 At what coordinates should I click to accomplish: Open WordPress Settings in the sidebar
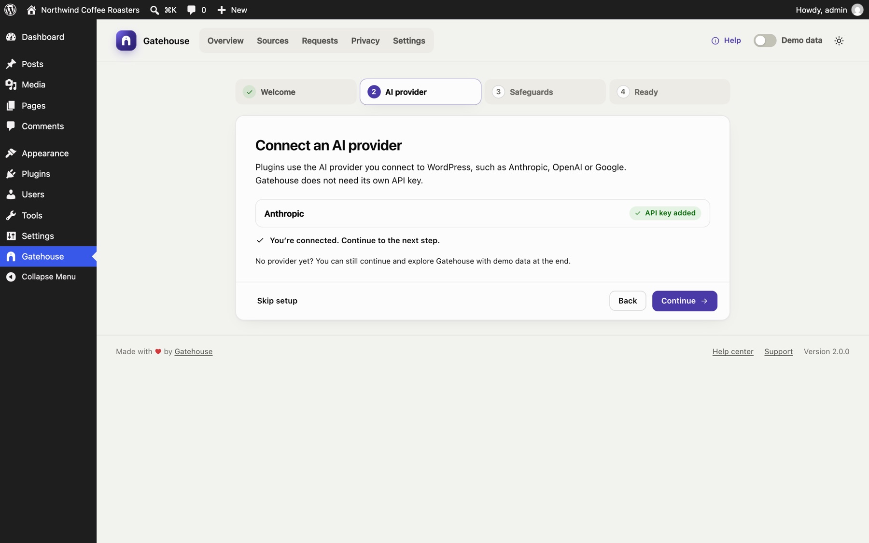click(x=48, y=236)
